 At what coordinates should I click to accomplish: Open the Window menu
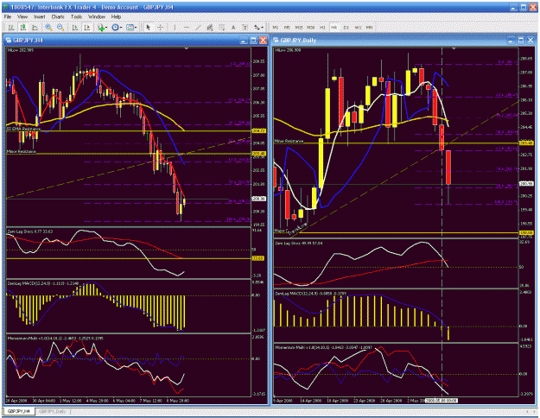(97, 16)
